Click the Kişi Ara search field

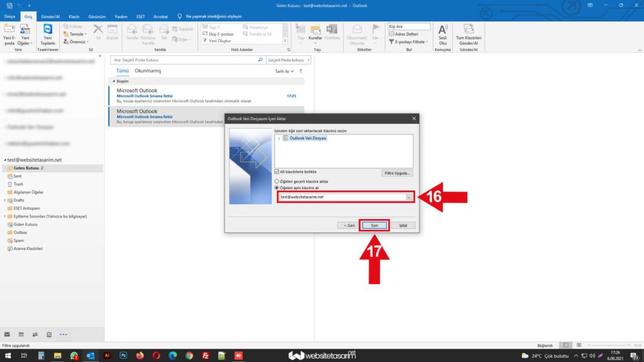point(408,26)
